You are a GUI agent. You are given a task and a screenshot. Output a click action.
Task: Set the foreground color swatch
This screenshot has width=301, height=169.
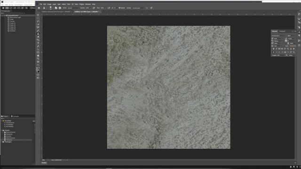(38, 70)
